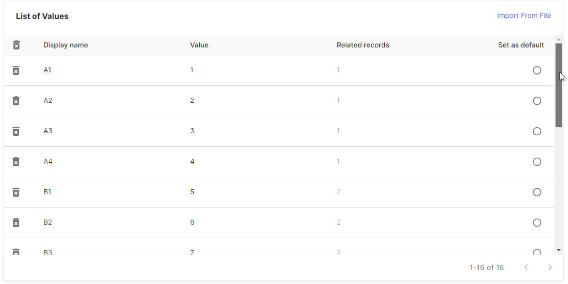Screen dimensions: 568x284
Task: Click delete-all trash icon in header
Action: [x=16, y=45]
